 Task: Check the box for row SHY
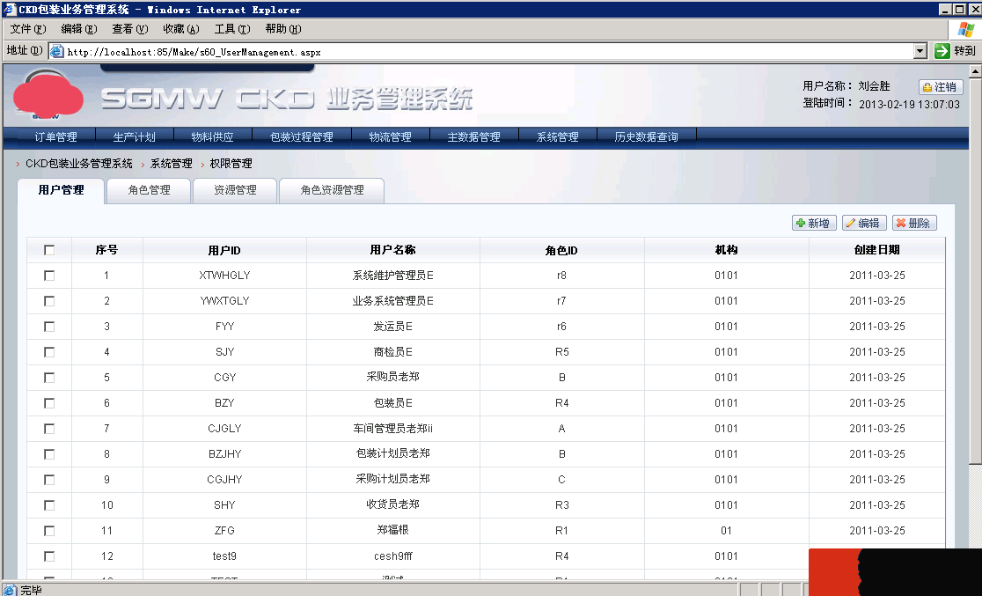49,505
